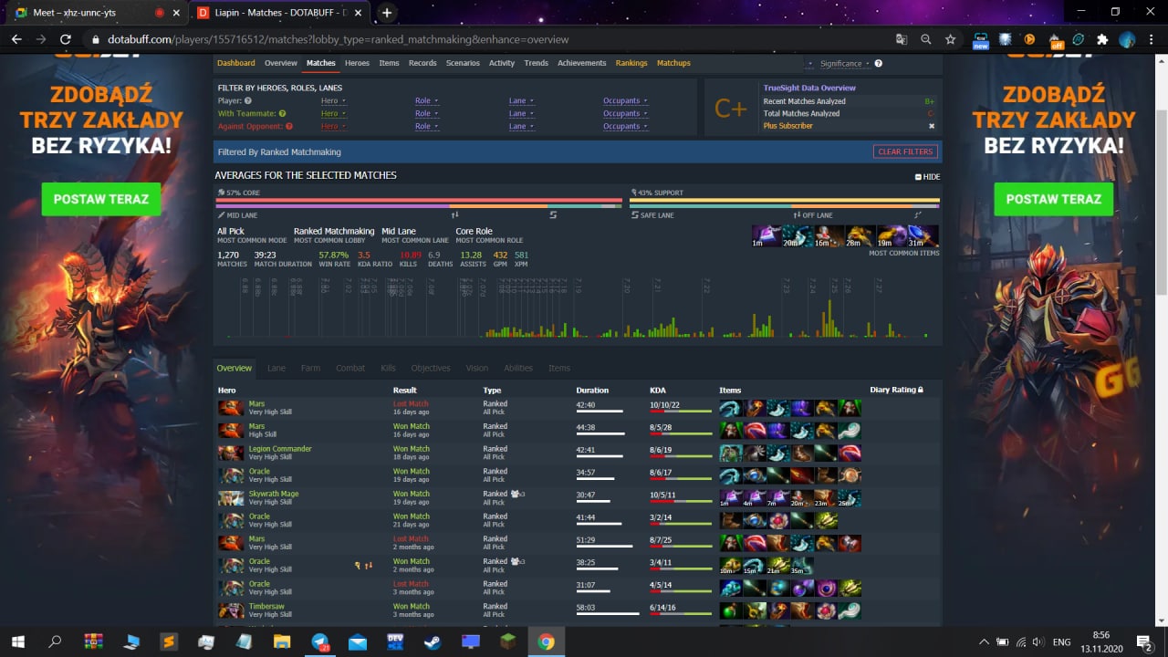Open the Player Role filter dropdown
Image resolution: width=1168 pixels, height=657 pixels.
[426, 101]
